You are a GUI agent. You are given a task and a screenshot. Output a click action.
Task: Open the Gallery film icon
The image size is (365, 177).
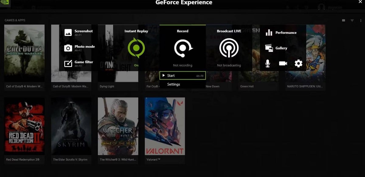pos(269,48)
